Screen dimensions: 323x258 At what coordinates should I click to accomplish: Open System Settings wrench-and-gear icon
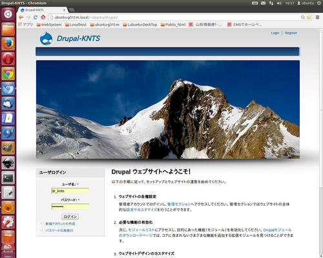[8, 222]
